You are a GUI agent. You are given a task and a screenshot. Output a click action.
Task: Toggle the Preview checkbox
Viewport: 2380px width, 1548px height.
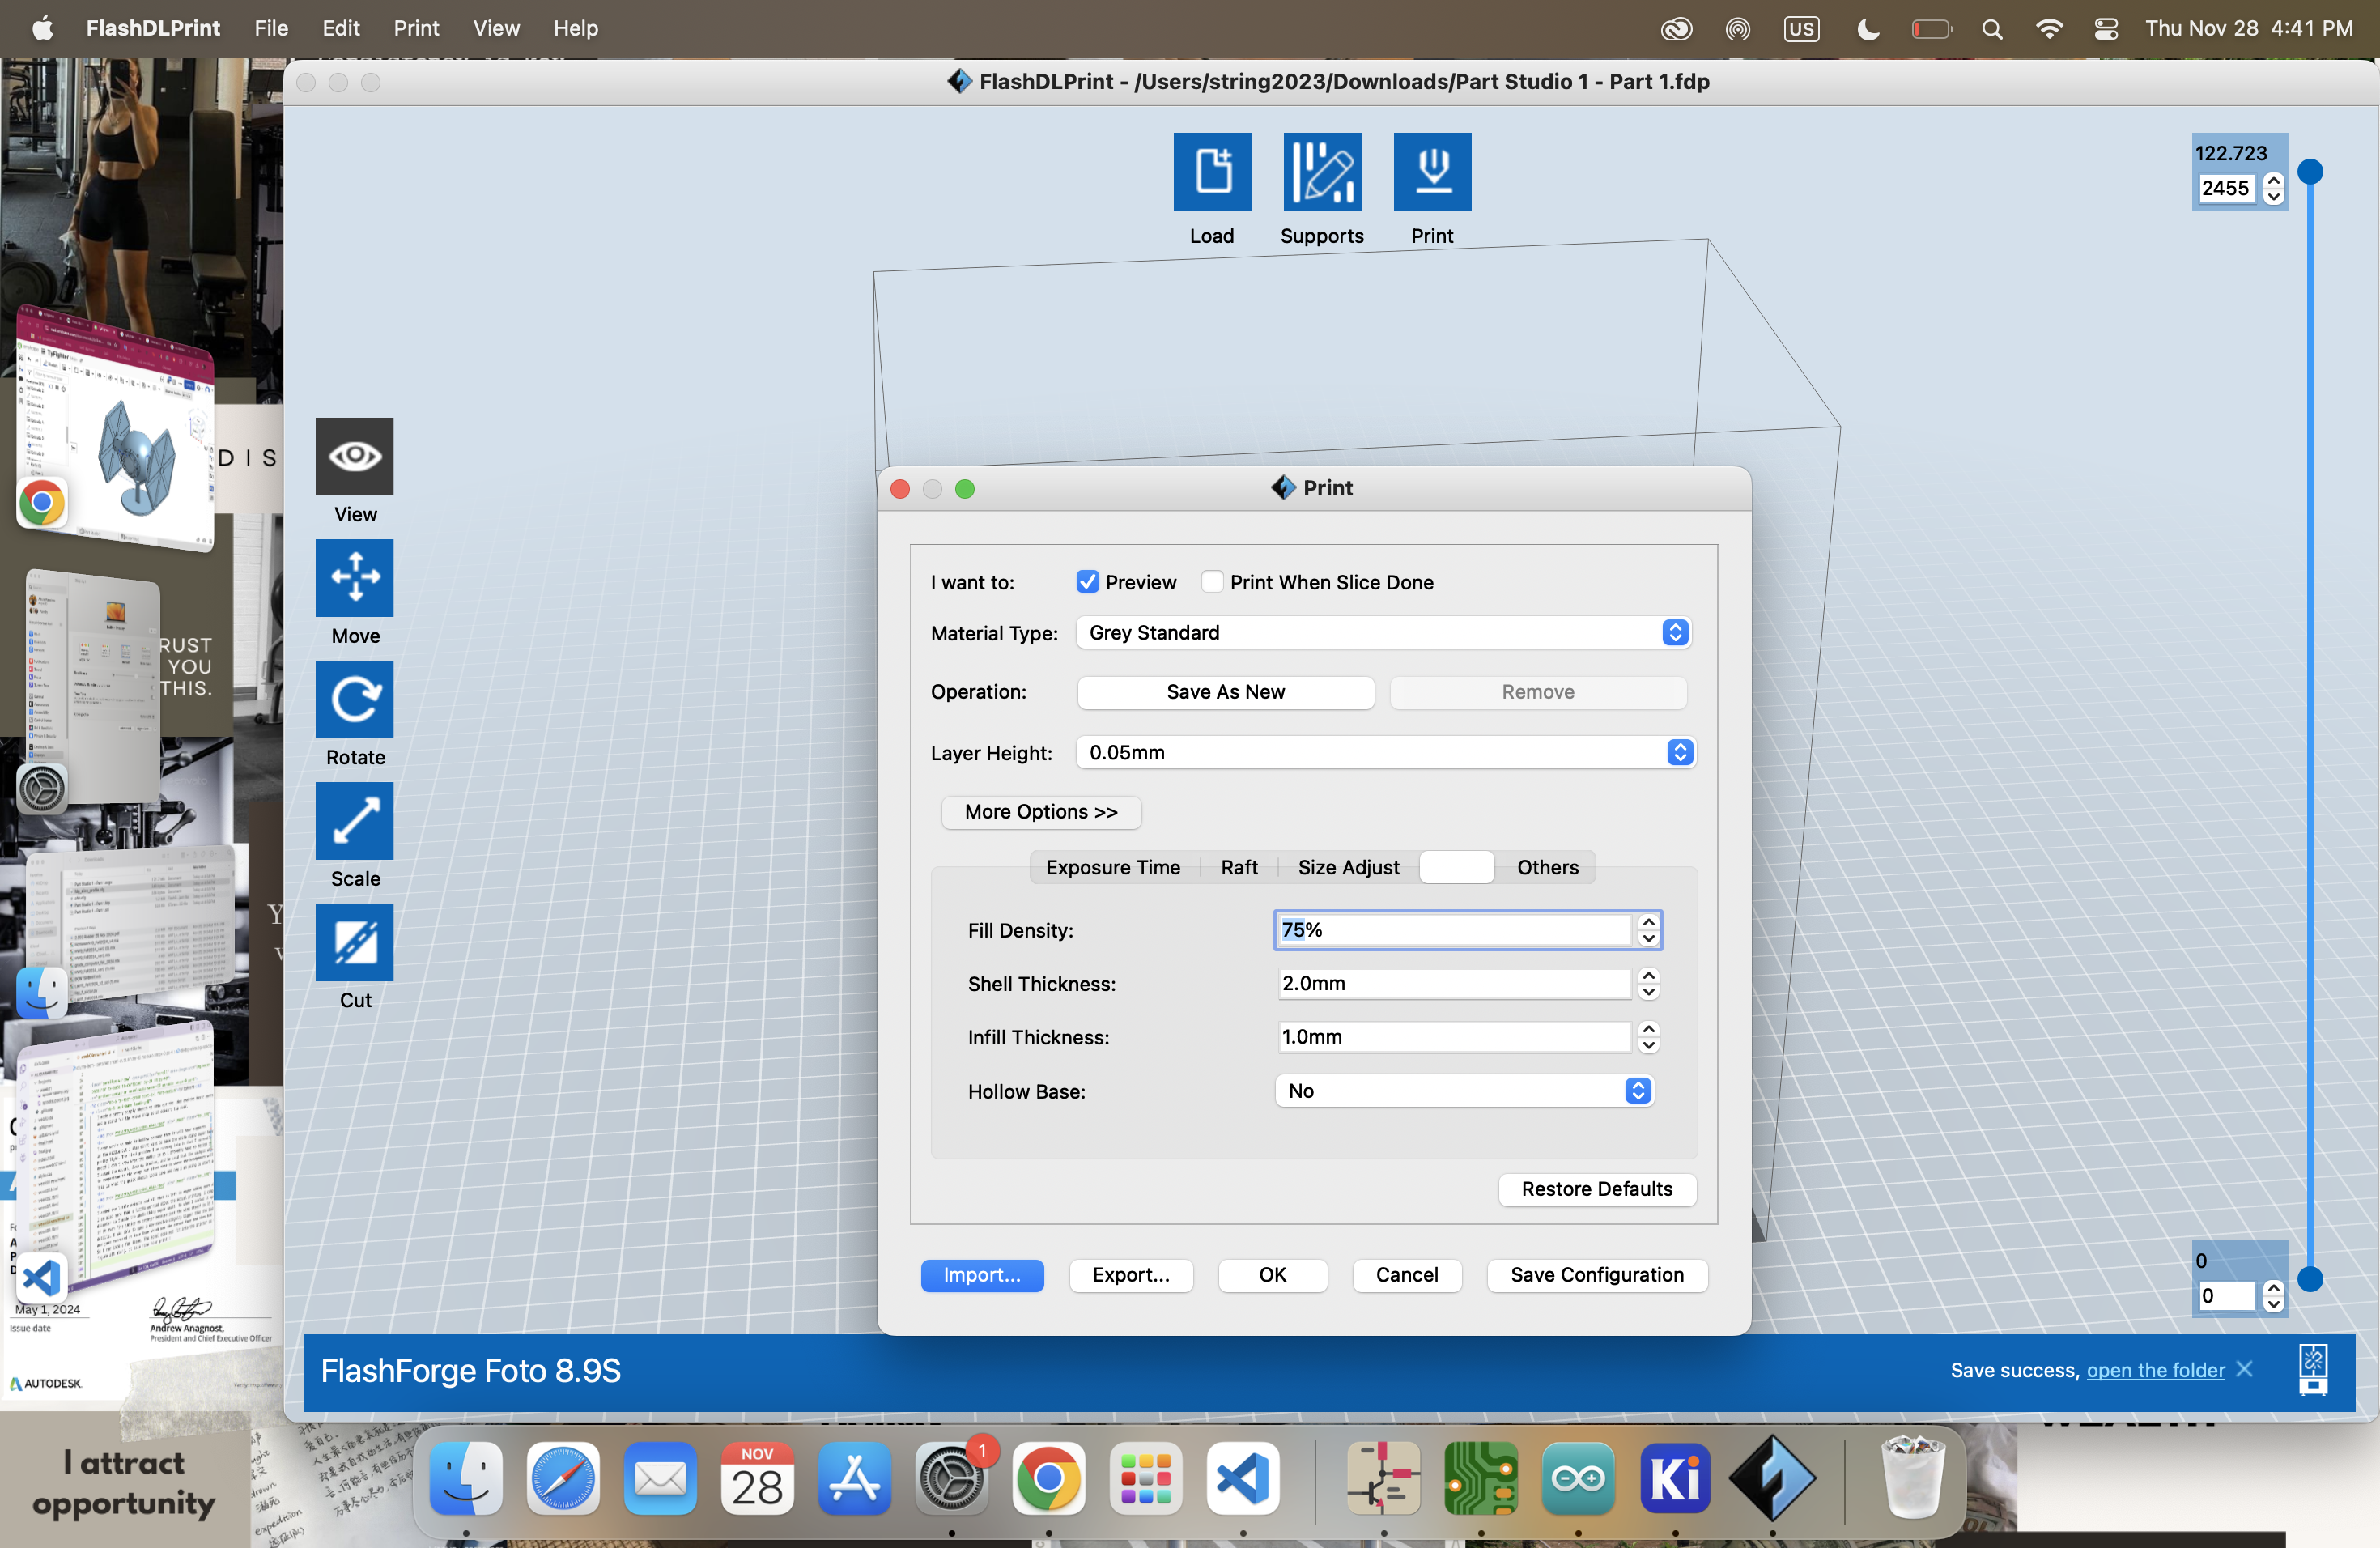click(x=1087, y=582)
